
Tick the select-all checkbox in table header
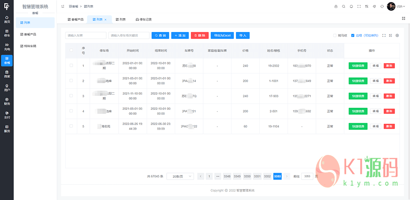coord(71,51)
